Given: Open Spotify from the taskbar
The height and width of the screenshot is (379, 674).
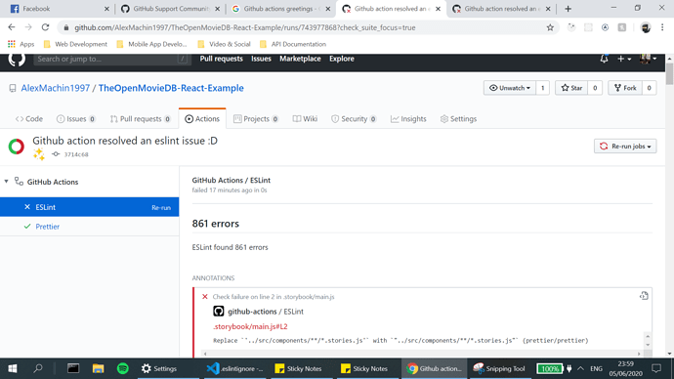Looking at the screenshot, I should [123, 368].
